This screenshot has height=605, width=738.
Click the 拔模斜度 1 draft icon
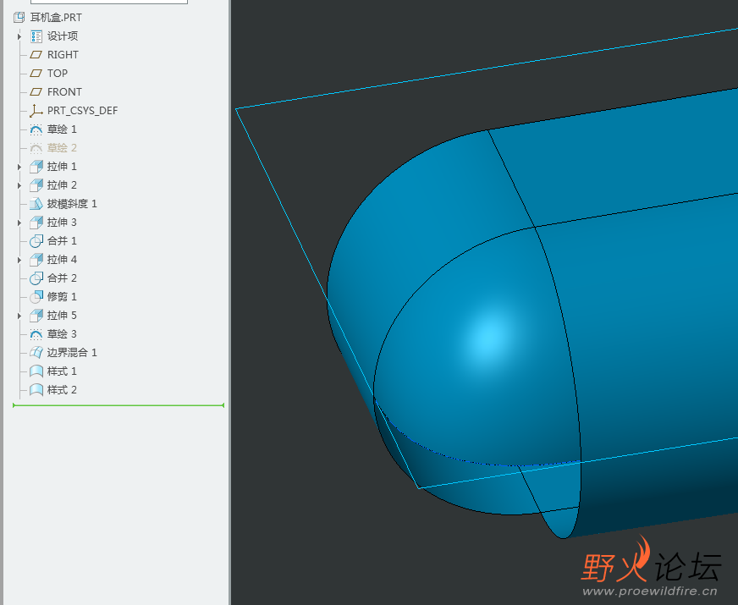[x=36, y=204]
